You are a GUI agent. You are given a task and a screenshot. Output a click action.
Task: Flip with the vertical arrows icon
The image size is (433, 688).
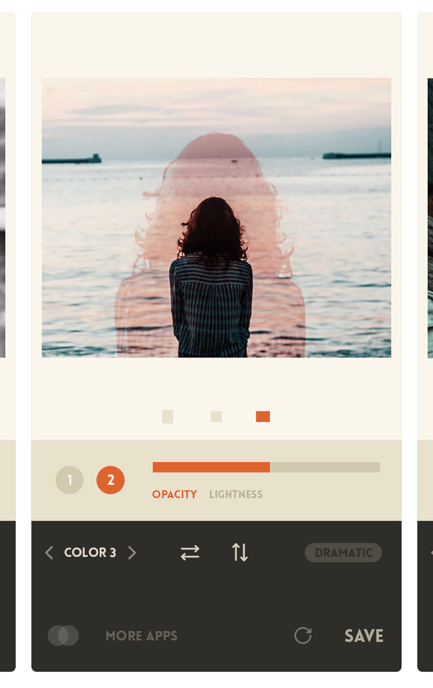[240, 552]
